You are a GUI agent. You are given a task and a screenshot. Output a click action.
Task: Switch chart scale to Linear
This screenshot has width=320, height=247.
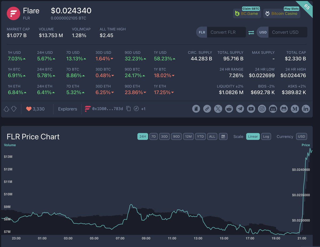pos(253,137)
